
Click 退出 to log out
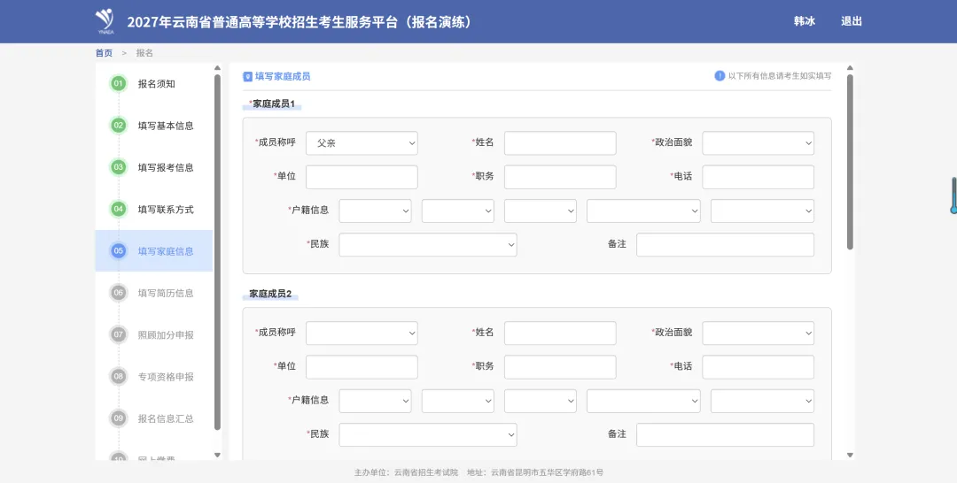(852, 21)
